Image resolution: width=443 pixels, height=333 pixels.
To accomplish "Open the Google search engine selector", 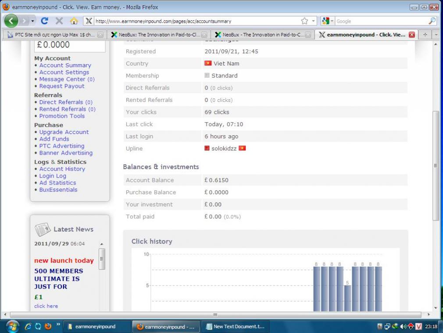I will click(x=328, y=21).
